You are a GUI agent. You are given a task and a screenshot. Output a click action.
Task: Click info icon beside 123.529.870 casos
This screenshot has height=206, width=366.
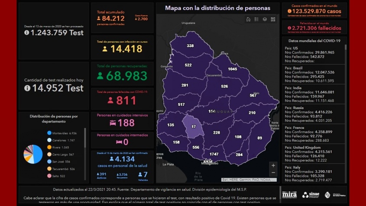289,11
